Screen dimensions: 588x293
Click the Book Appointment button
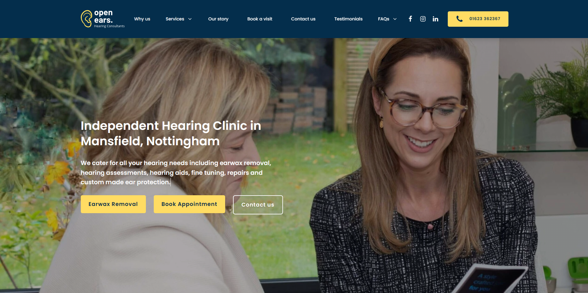coord(189,204)
